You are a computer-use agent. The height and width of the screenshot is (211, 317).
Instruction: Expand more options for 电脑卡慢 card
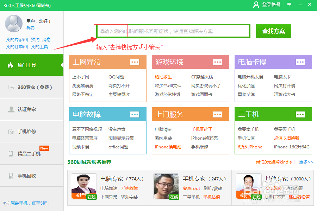pos(300,62)
